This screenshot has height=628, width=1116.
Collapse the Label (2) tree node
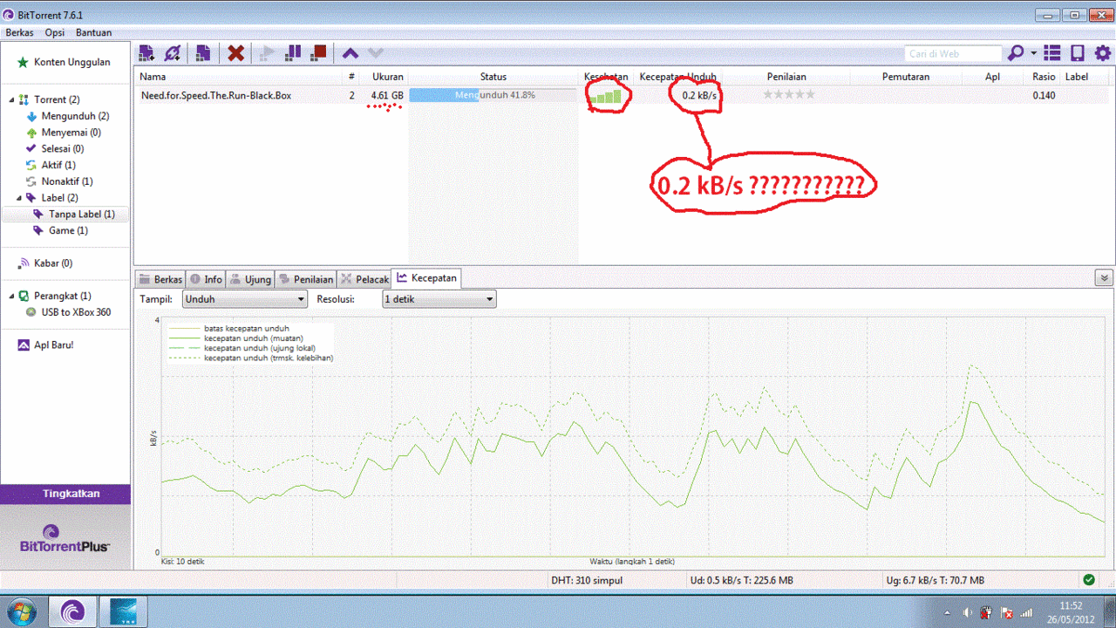19,198
